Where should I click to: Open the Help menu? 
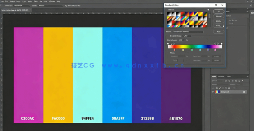58,1
